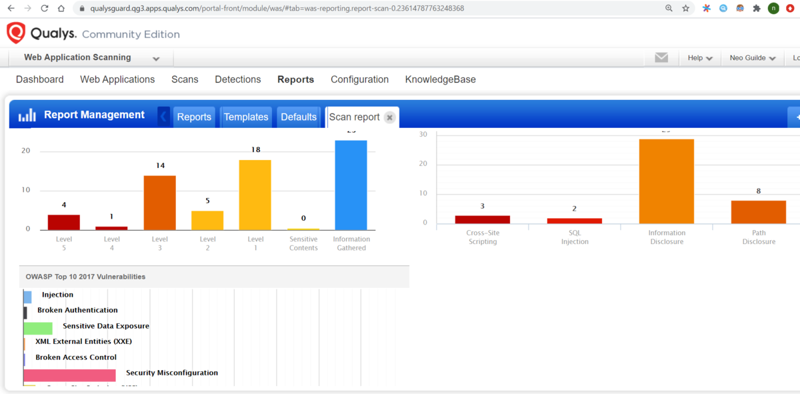
Task: Click the SQL Injection bar
Action: pos(575,221)
